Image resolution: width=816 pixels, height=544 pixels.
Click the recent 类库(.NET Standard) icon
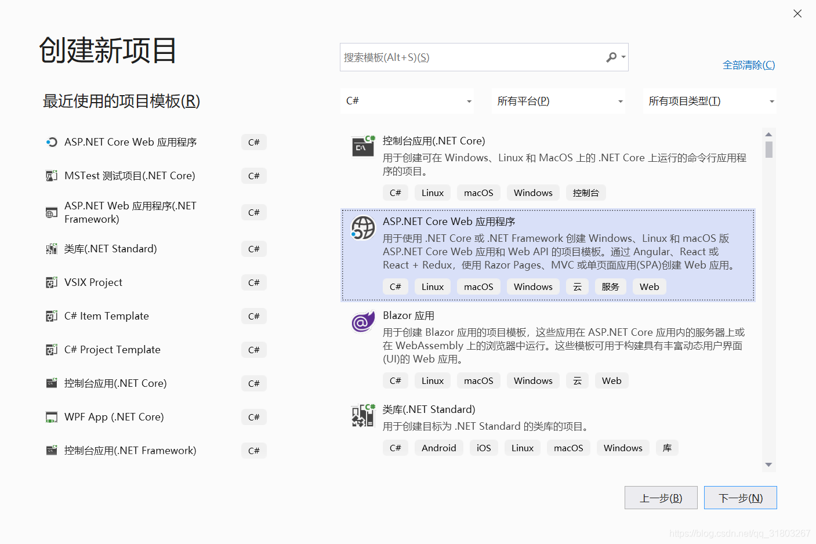[x=52, y=249]
